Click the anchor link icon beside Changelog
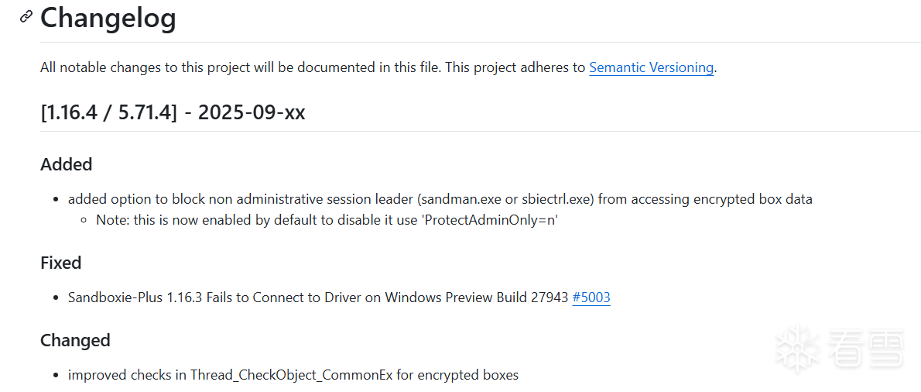 pos(26,16)
